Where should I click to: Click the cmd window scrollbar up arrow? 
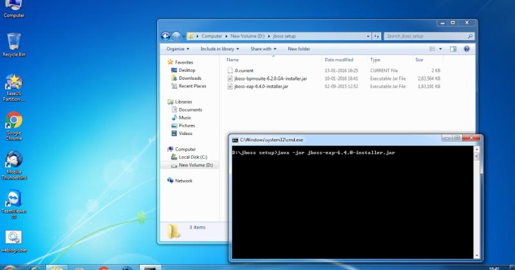[476, 149]
